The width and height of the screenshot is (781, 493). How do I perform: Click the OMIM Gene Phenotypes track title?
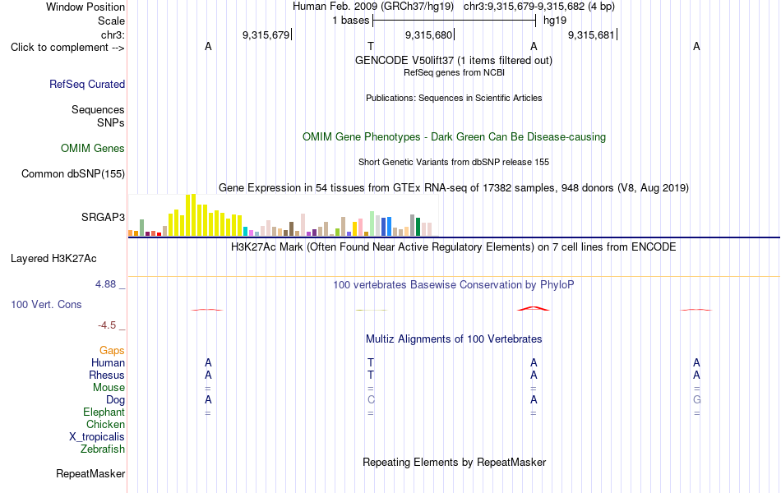click(455, 137)
